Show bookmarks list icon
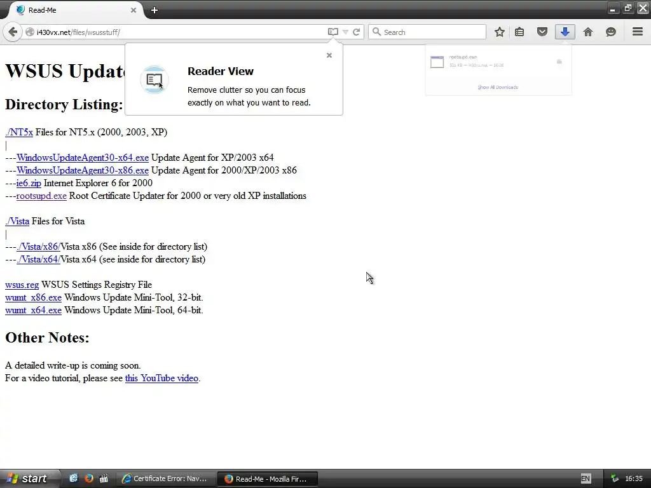The height and width of the screenshot is (488, 651). (x=519, y=32)
